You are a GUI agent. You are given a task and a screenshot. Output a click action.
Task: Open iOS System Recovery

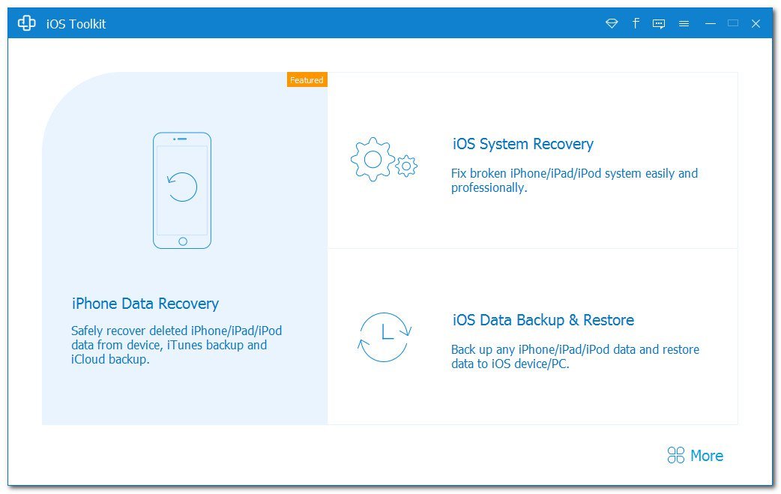coord(523,144)
